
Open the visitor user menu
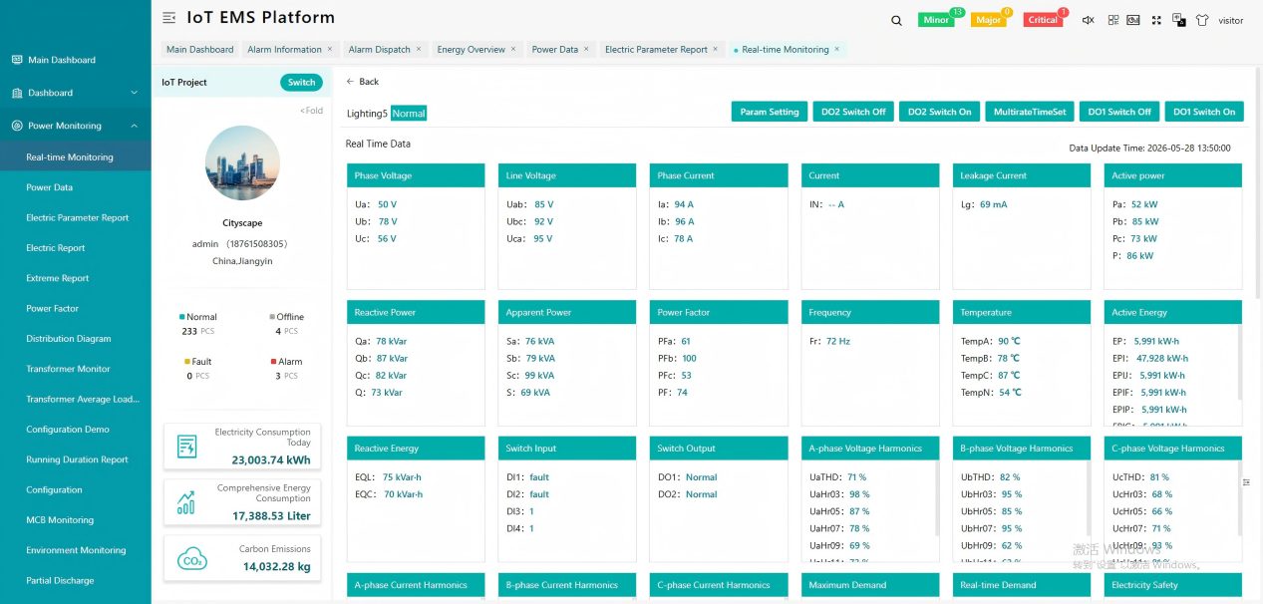(x=1230, y=20)
